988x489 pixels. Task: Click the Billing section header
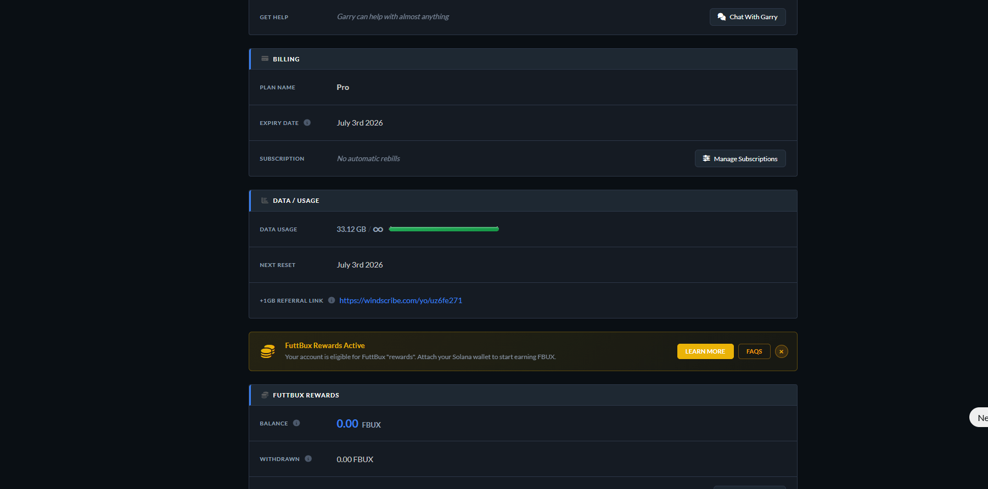coord(523,59)
